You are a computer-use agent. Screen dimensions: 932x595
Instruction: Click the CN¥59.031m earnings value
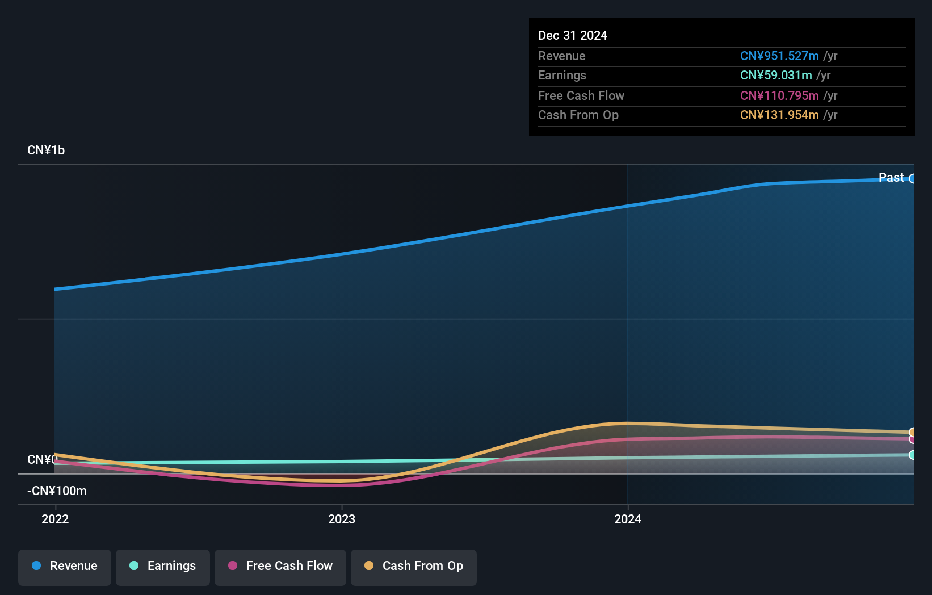(776, 76)
